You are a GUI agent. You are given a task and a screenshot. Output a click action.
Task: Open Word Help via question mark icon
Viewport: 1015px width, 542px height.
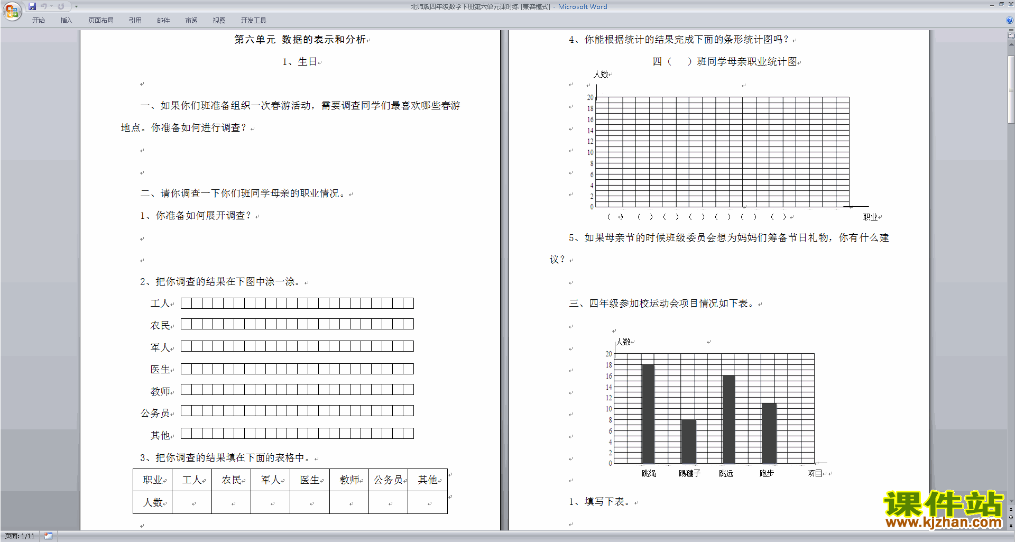1010,21
